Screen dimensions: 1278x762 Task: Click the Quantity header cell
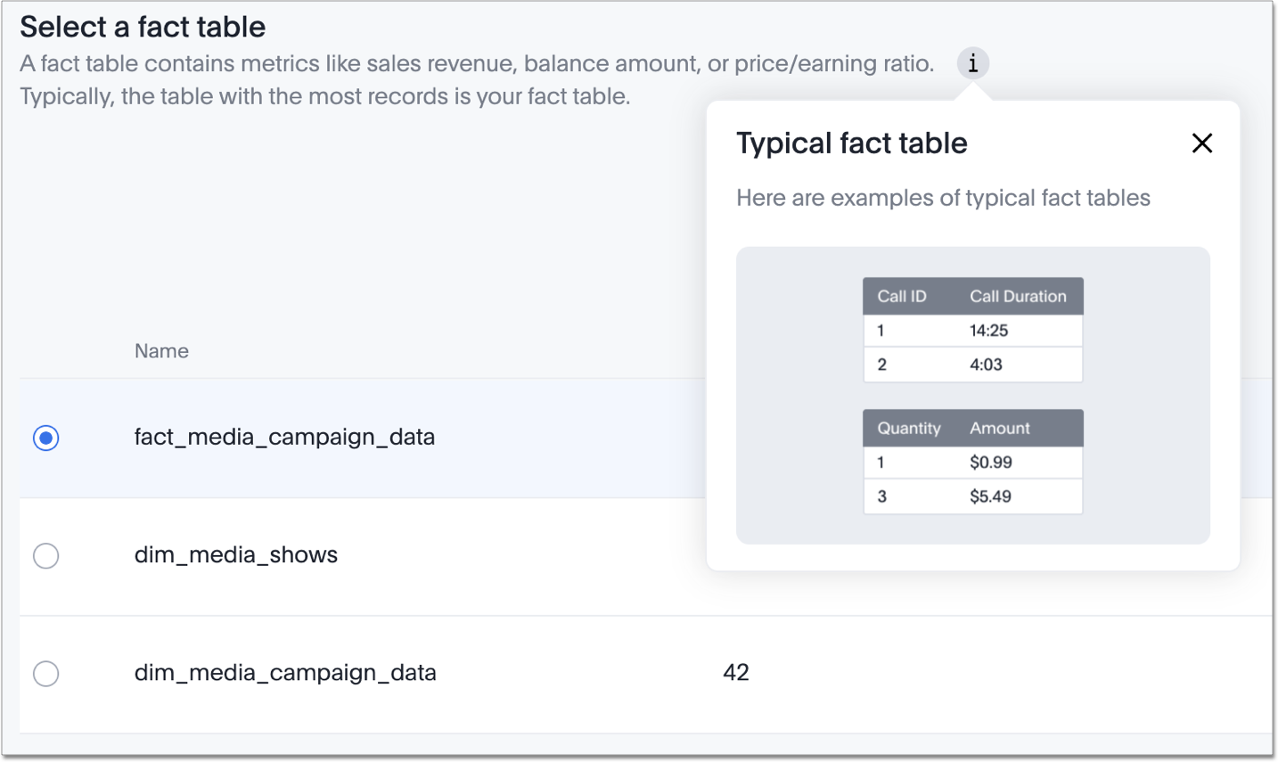[909, 428]
